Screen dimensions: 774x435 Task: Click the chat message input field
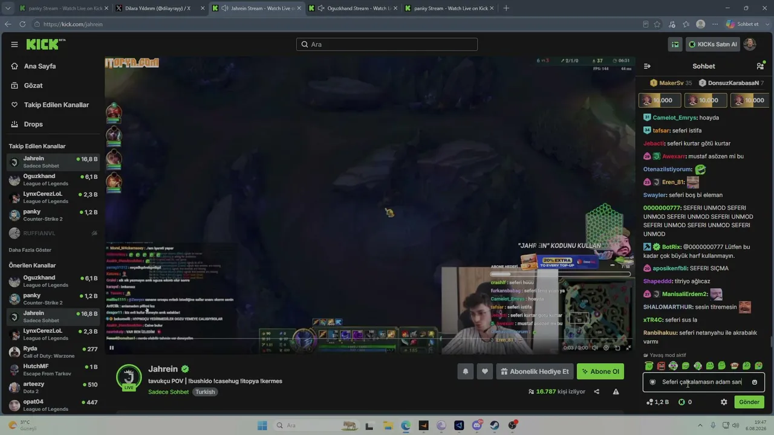tap(704, 382)
